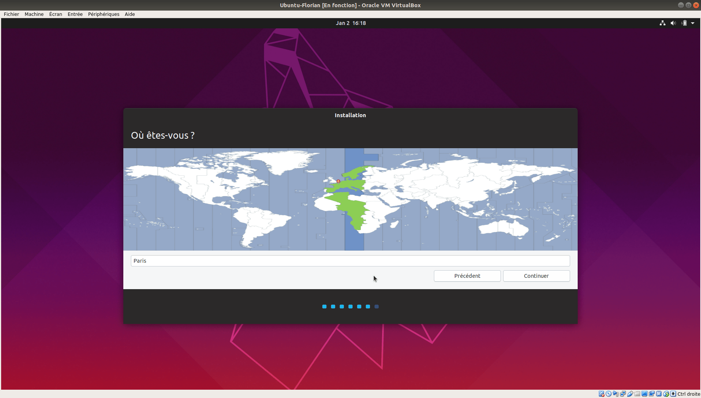The height and width of the screenshot is (398, 701).
Task: Open the Machine menu
Action: [34, 14]
